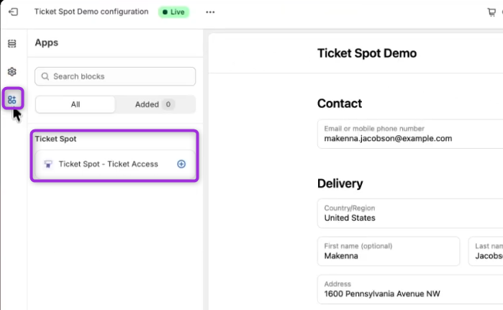Open the Settings gear sidebar icon
The width and height of the screenshot is (503, 310).
[12, 71]
